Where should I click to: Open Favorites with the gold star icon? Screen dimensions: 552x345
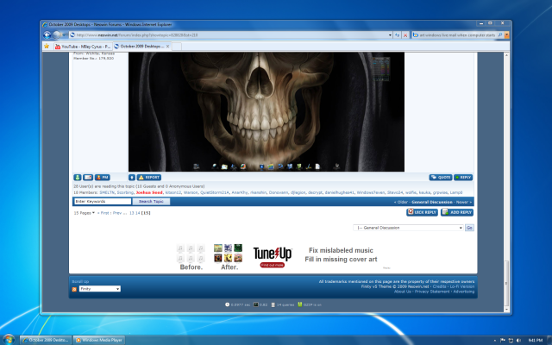[x=47, y=46]
